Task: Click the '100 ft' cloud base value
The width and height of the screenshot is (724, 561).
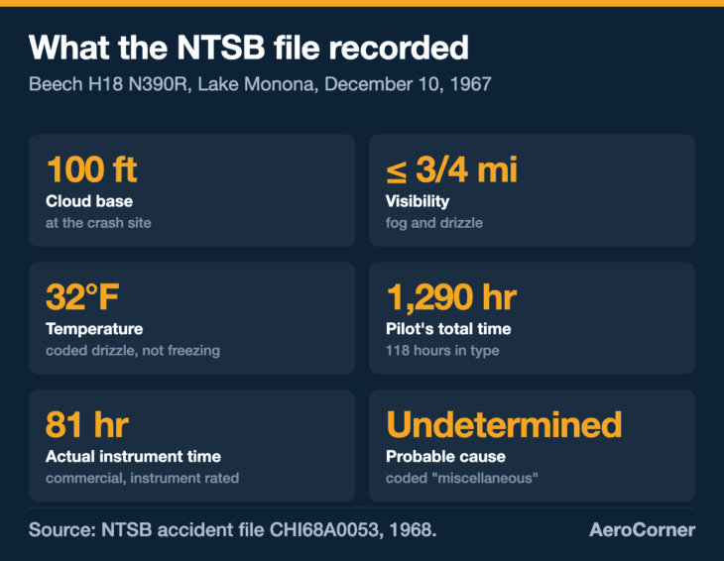Action: click(x=91, y=169)
